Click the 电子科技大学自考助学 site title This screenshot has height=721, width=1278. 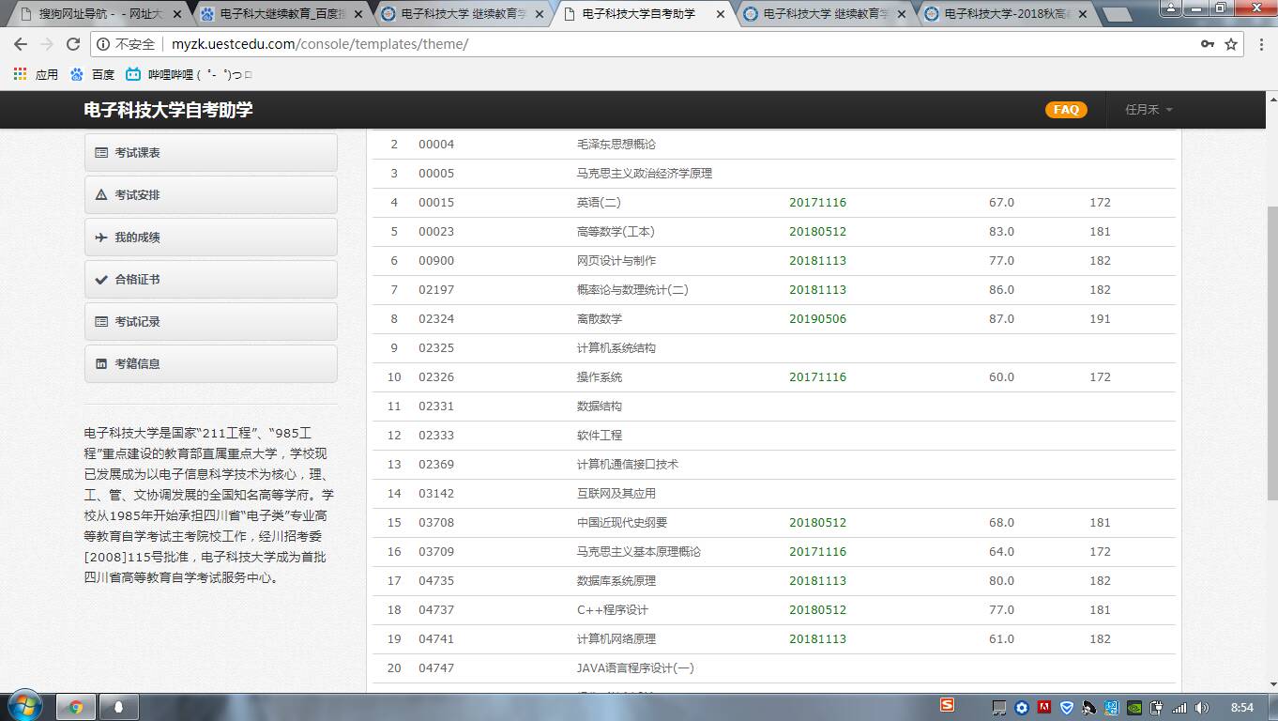pyautogui.click(x=168, y=110)
